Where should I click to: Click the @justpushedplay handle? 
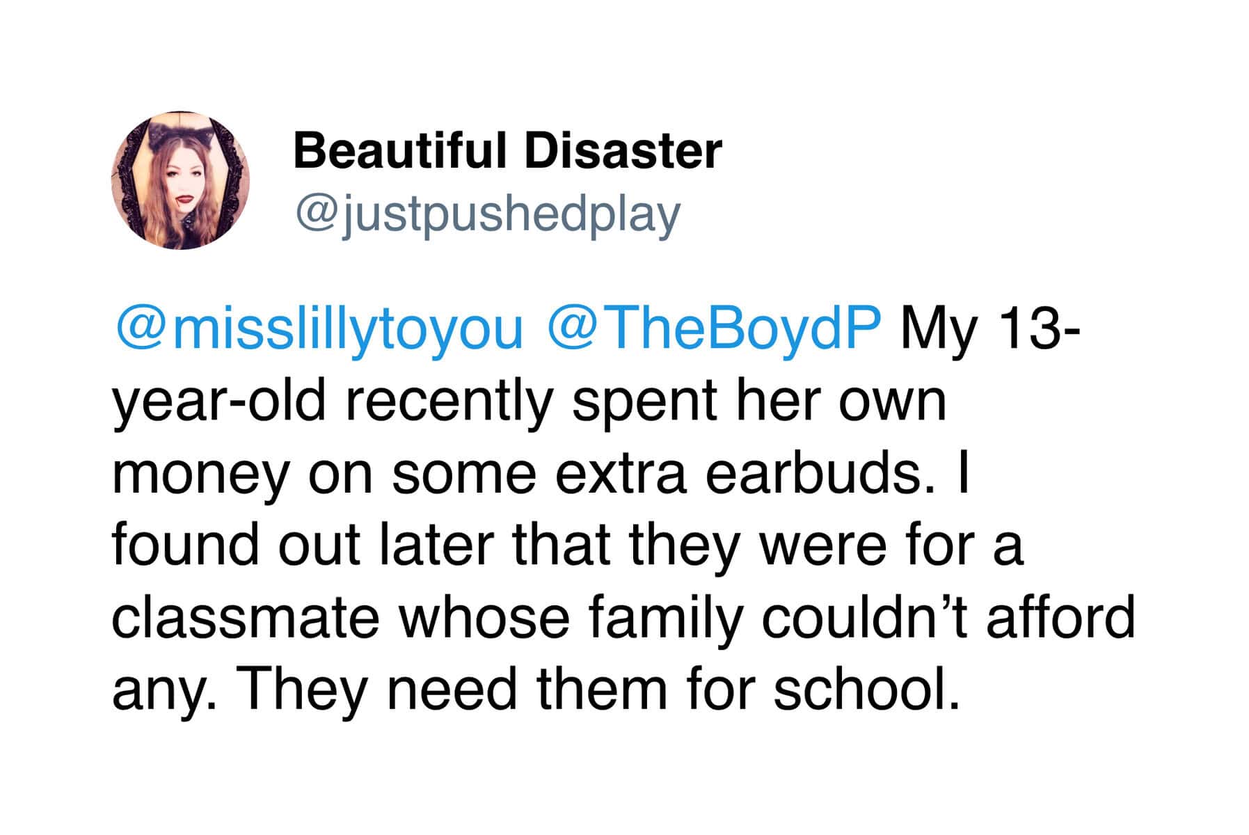(x=487, y=215)
